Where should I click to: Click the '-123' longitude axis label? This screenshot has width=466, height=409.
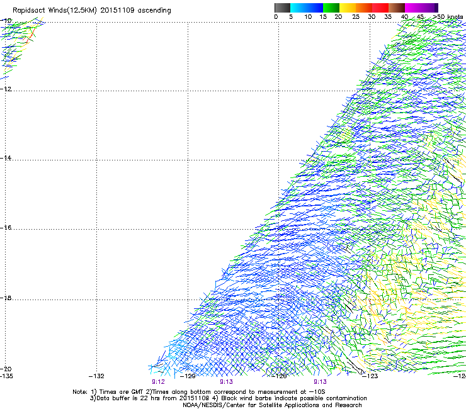point(370,376)
